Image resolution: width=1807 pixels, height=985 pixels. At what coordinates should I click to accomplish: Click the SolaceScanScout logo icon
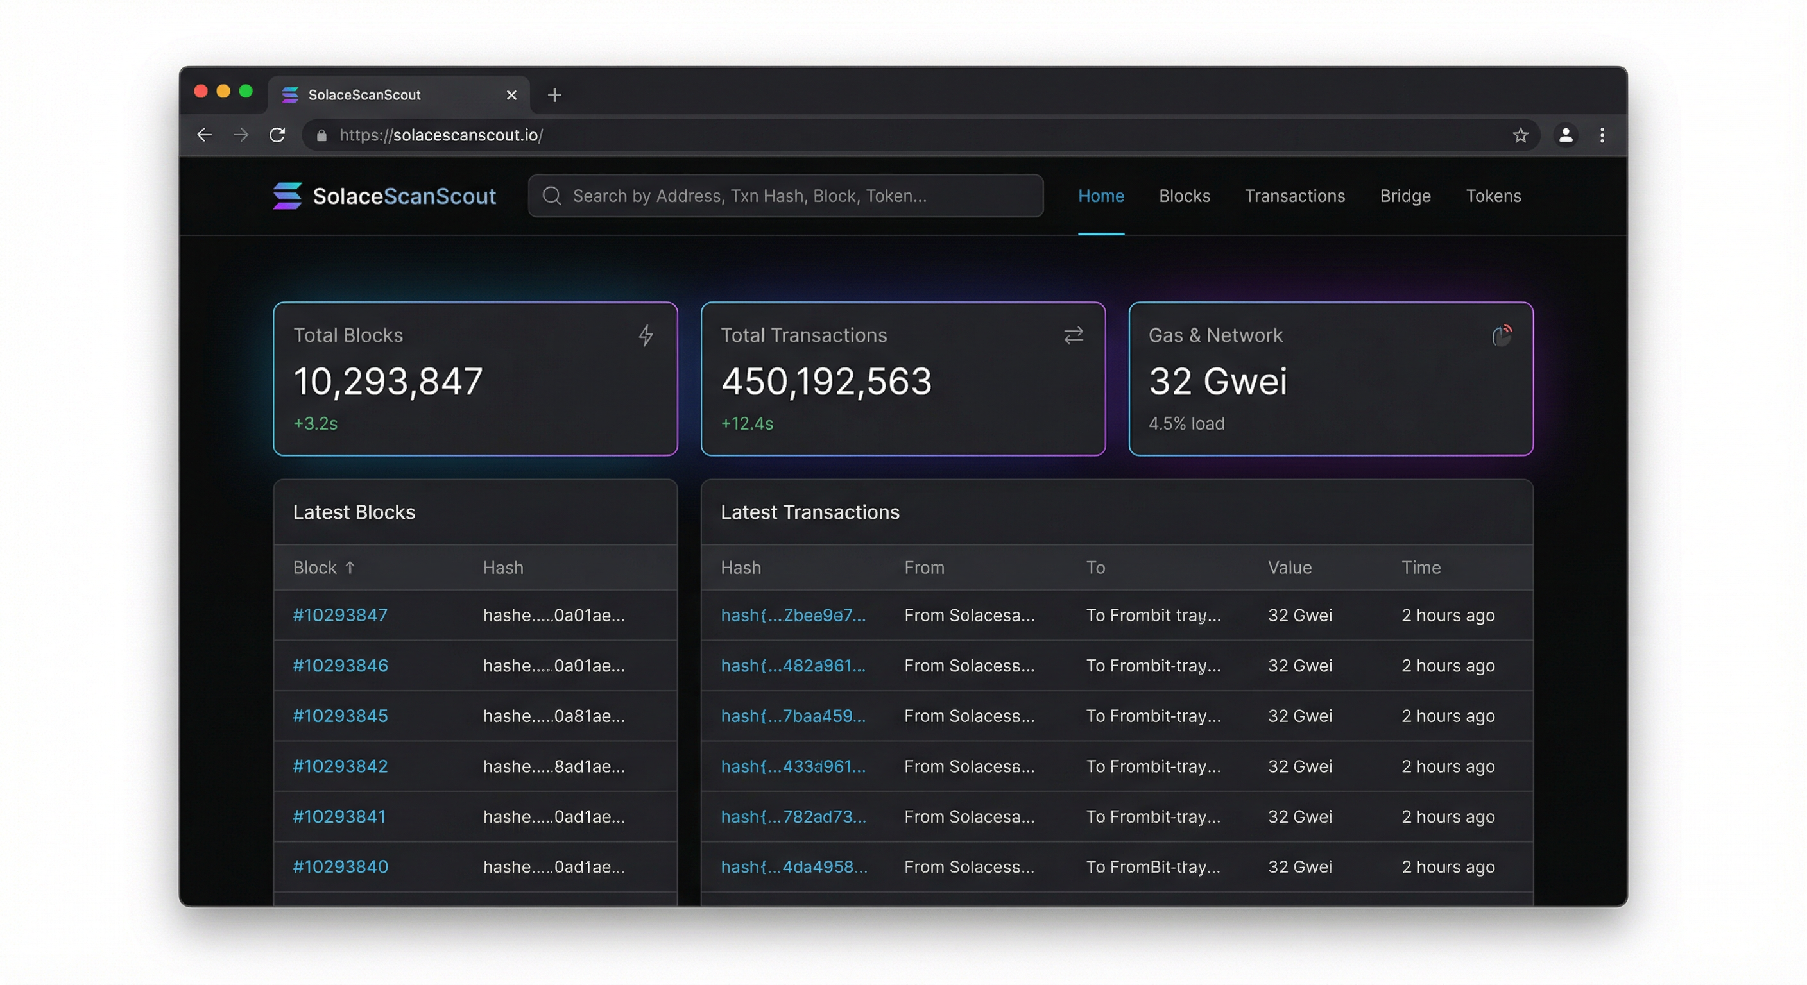point(287,196)
